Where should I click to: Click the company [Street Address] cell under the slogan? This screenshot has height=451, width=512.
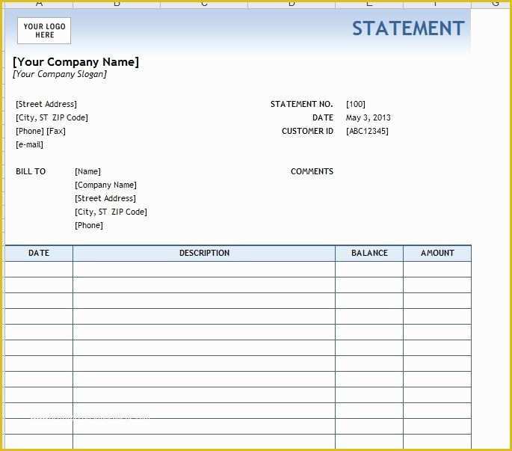pos(46,104)
